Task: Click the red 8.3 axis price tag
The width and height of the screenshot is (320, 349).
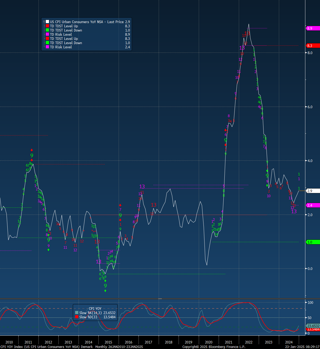Action: (313, 46)
